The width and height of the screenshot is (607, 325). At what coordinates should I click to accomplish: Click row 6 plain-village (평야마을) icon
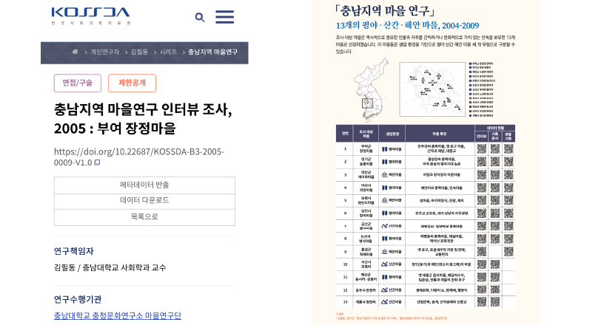384,213
